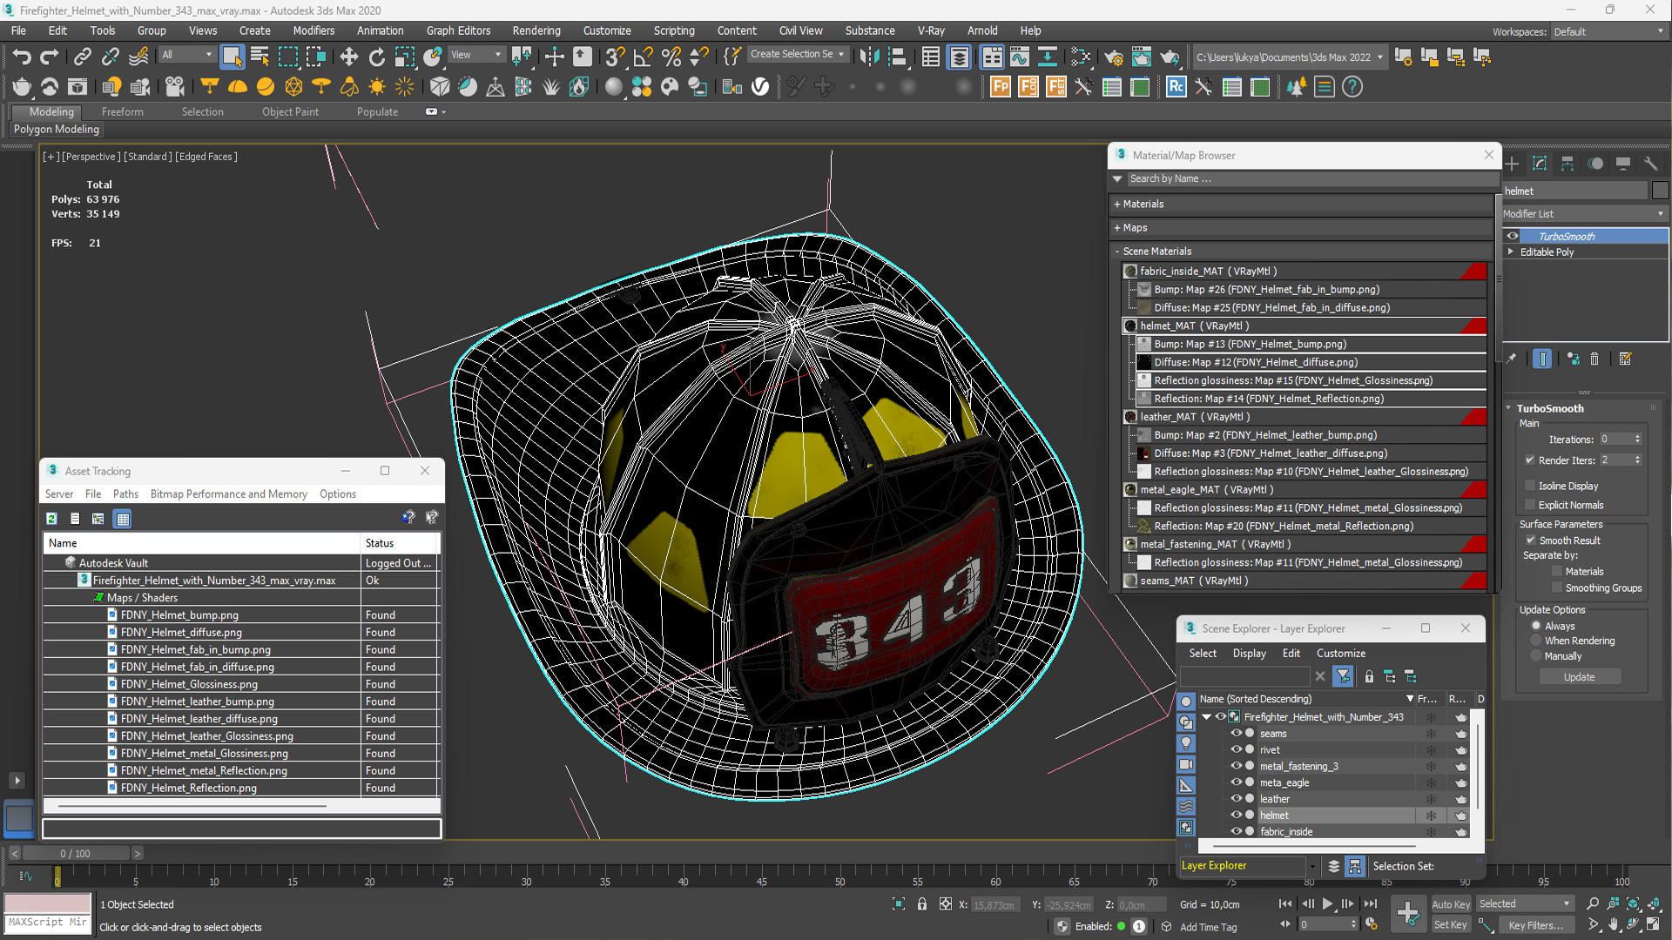Select the When Rendering update option
The width and height of the screenshot is (1672, 940).
coord(1536,641)
